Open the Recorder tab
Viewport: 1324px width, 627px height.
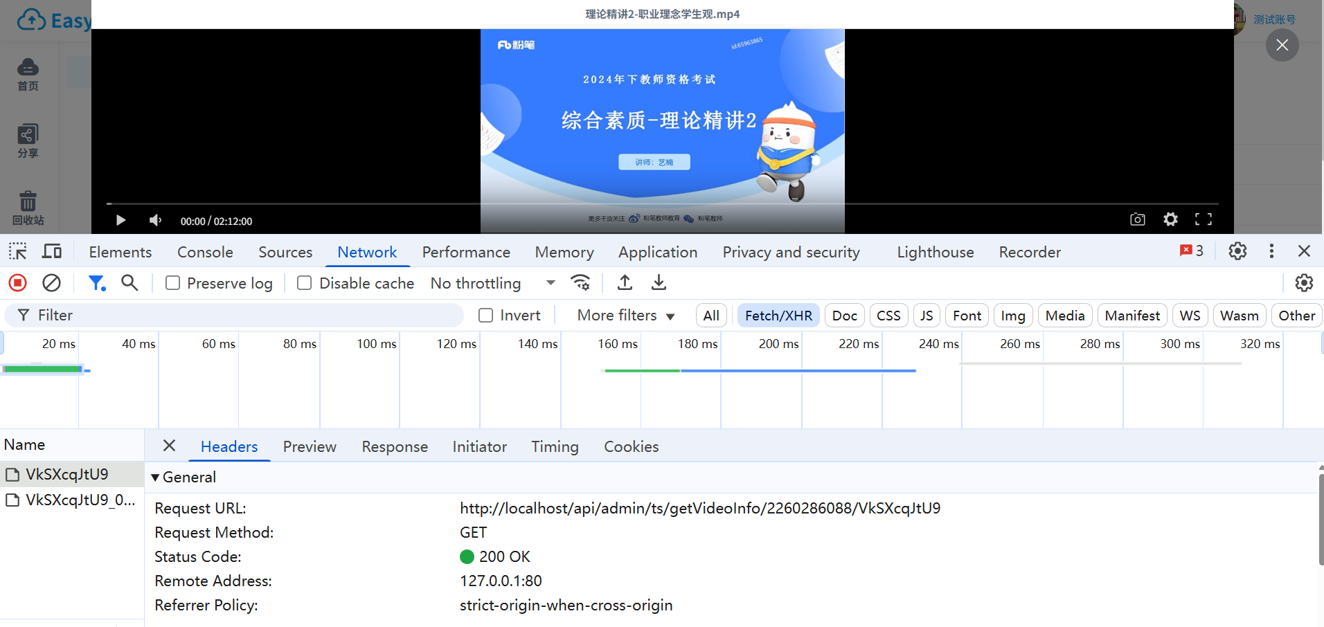(x=1030, y=252)
